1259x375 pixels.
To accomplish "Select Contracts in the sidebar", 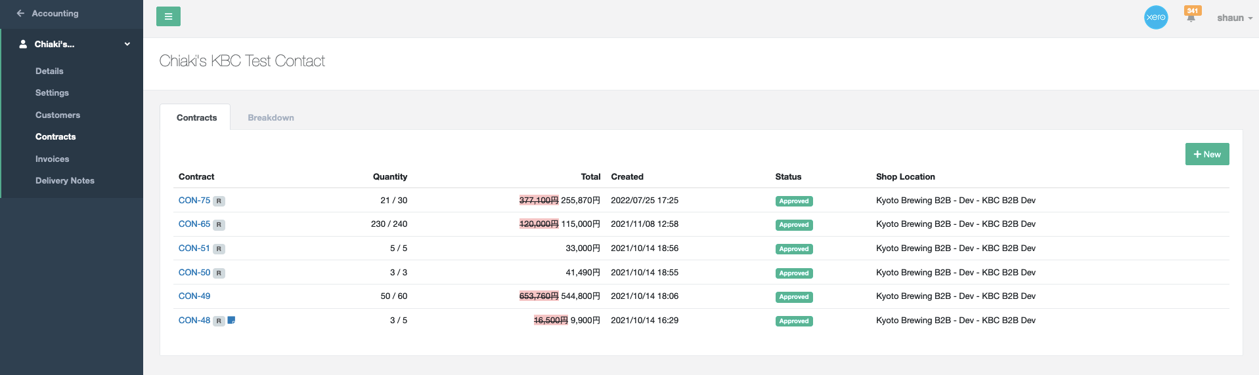I will pyautogui.click(x=55, y=136).
